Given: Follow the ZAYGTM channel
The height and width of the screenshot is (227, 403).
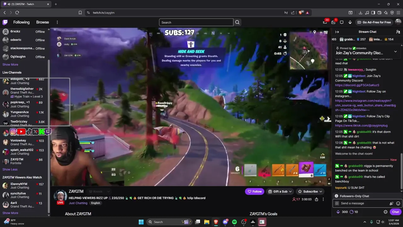Looking at the screenshot, I should (x=254, y=191).
